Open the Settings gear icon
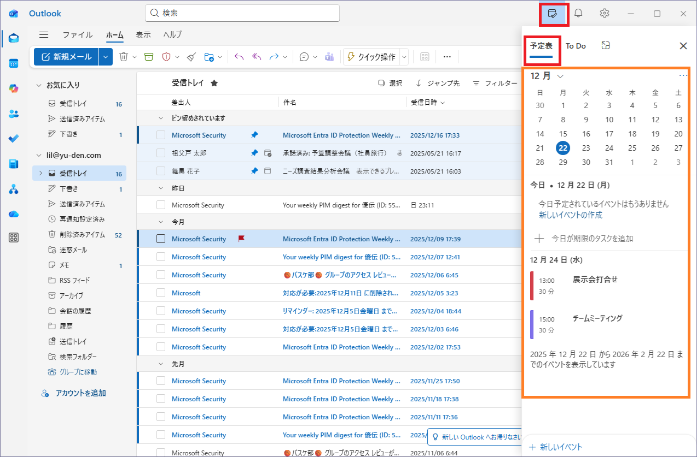Image resolution: width=697 pixels, height=457 pixels. 605,14
